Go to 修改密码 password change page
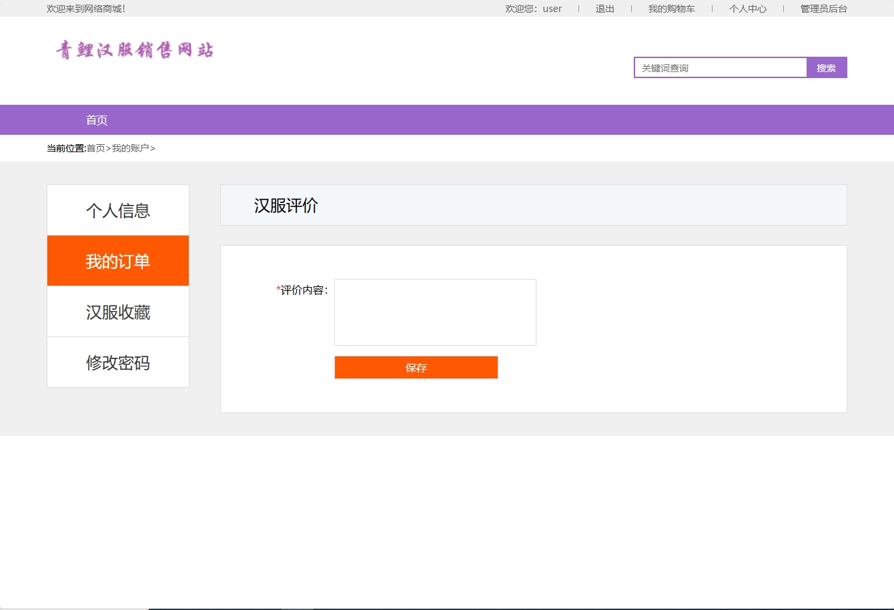894x610 pixels. pos(117,362)
